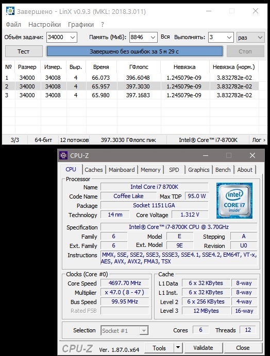Expand the Tools dropdown arrow
This screenshot has height=356, width=270.
click(178, 348)
